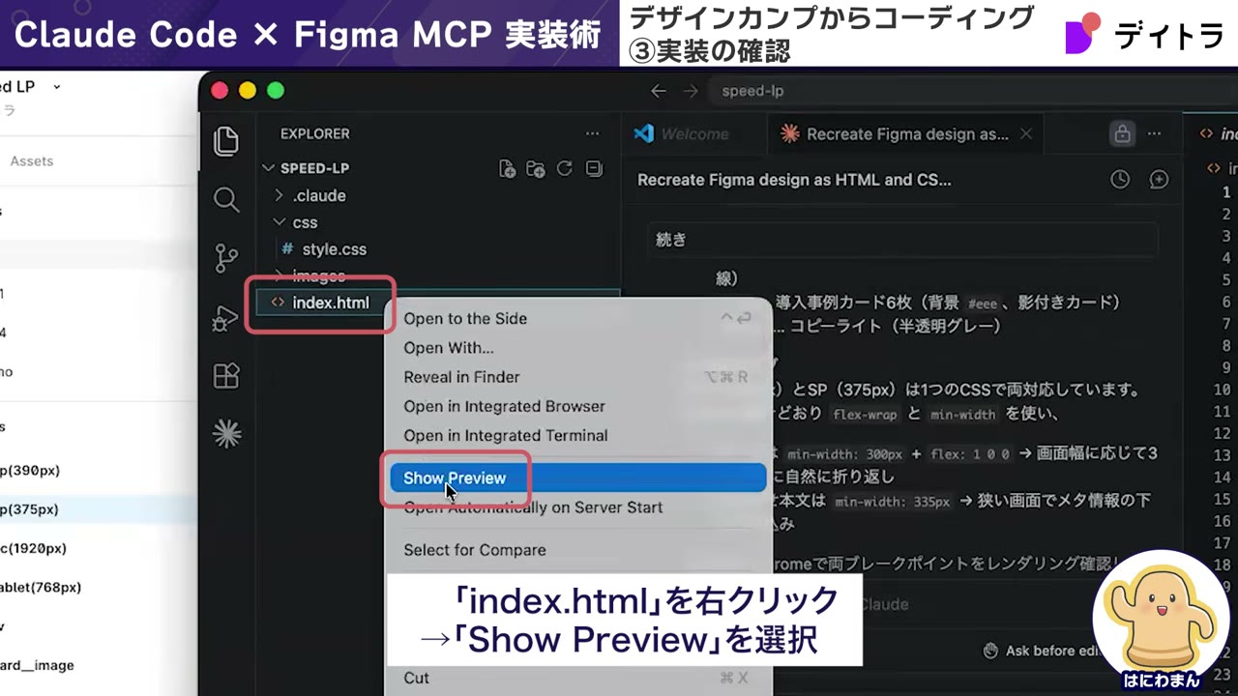
Task: Open the Figma file name dropdown
Action: pyautogui.click(x=56, y=87)
